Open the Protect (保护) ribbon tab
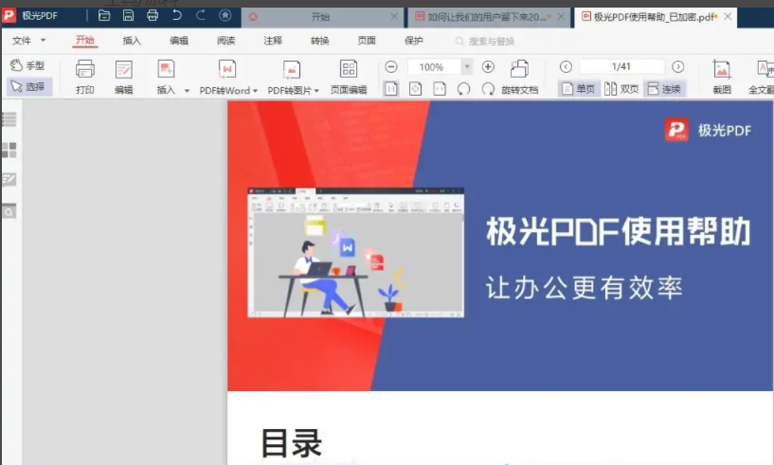This screenshot has height=465, width=774. click(414, 41)
